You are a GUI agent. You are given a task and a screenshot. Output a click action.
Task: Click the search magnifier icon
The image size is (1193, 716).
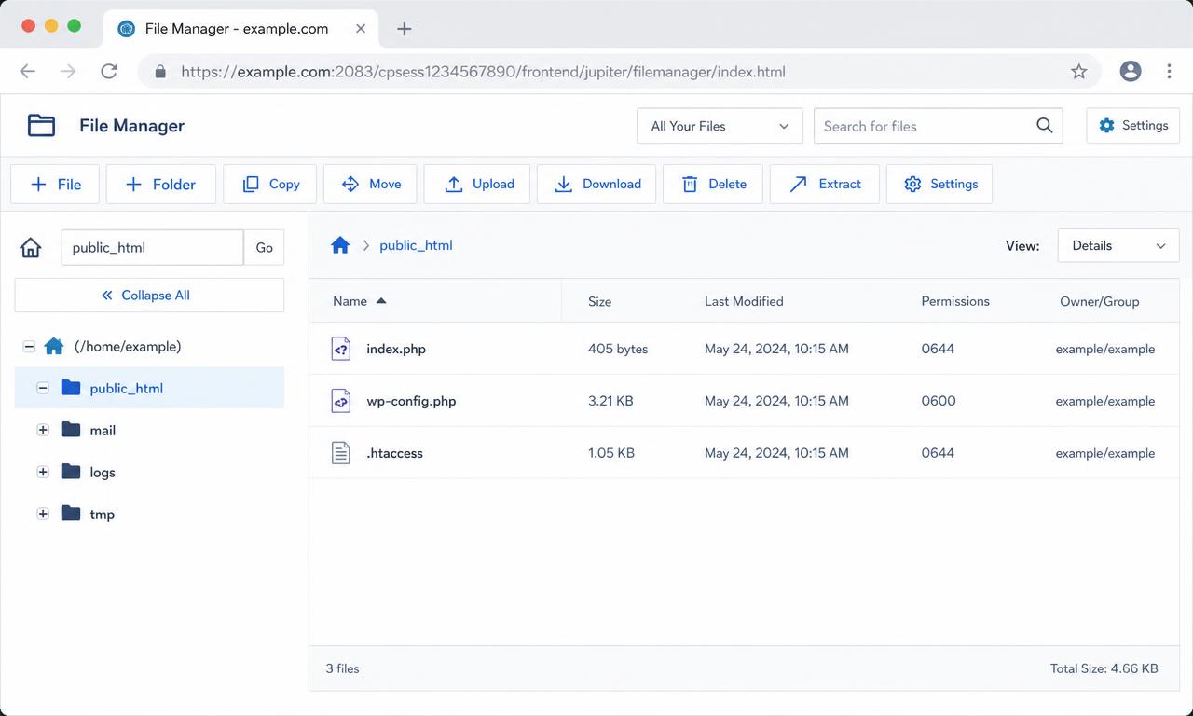click(x=1045, y=126)
